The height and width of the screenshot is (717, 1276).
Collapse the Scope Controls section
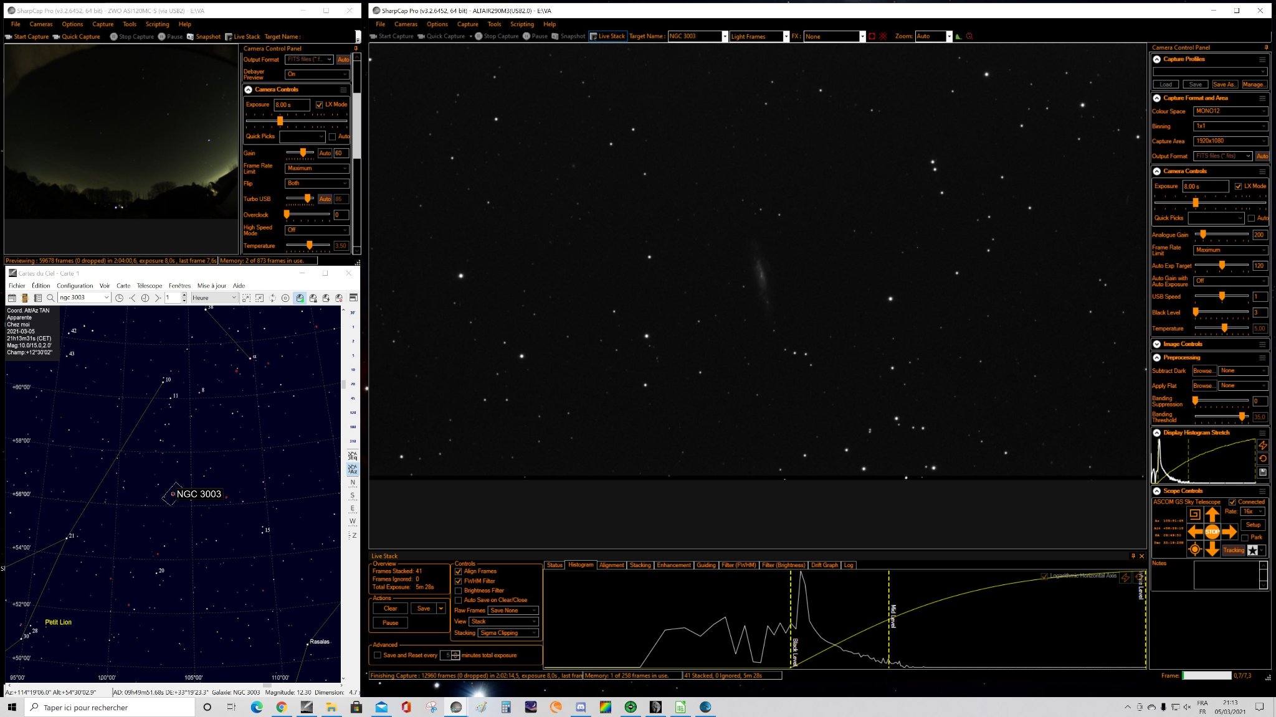[x=1157, y=491]
